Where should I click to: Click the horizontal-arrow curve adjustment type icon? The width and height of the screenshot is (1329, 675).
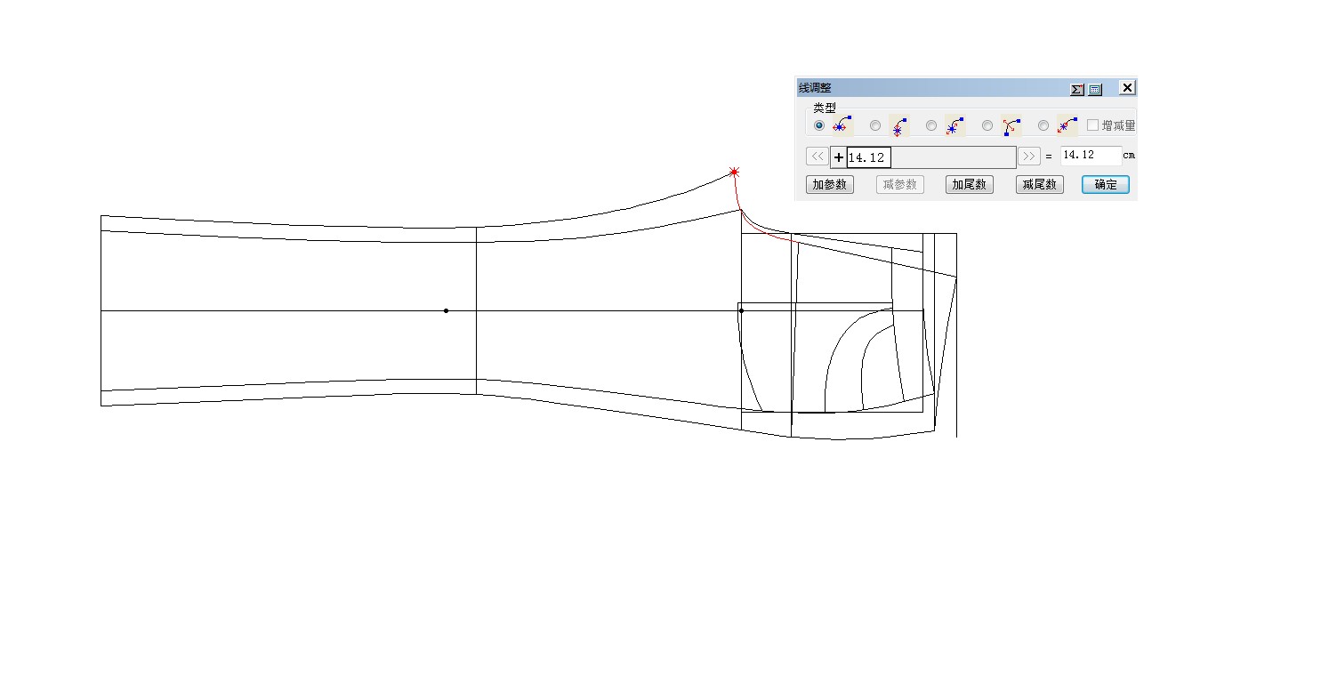coord(842,126)
